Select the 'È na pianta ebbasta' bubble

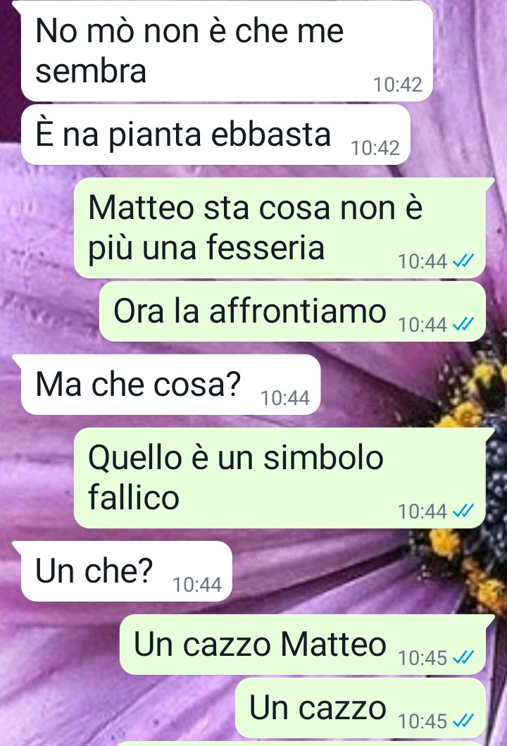click(x=215, y=135)
